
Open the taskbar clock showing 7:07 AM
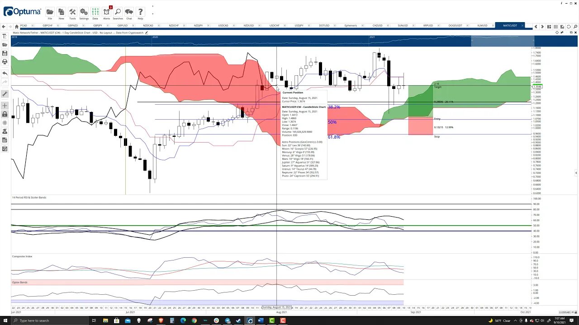click(560, 320)
